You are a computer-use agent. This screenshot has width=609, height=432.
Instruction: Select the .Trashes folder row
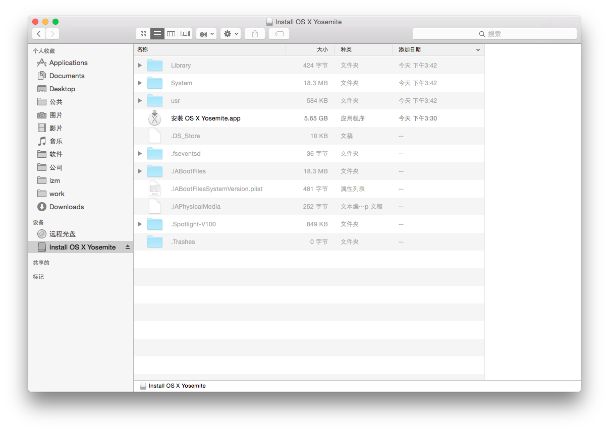tap(309, 242)
